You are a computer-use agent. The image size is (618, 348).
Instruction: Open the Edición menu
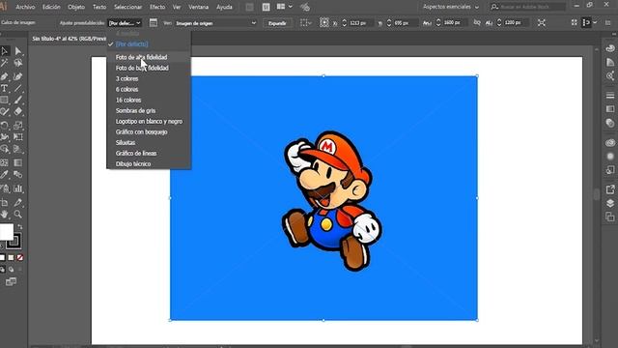click(x=51, y=7)
